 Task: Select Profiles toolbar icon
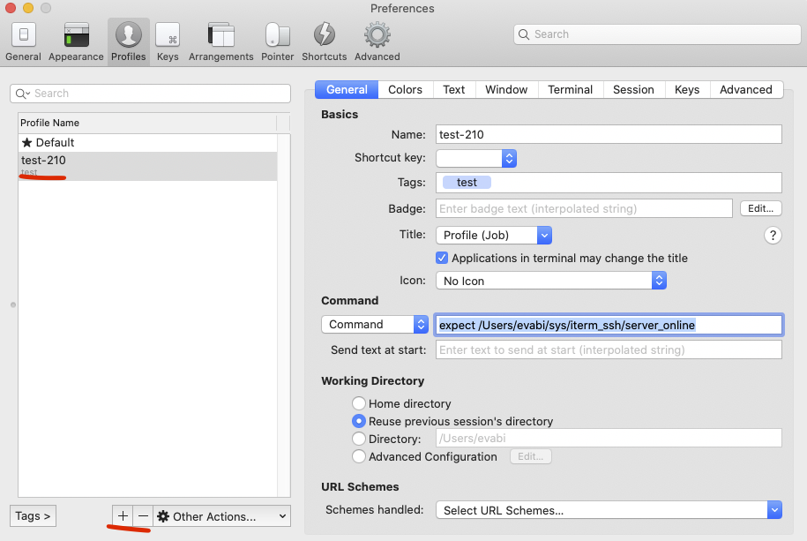click(x=128, y=42)
